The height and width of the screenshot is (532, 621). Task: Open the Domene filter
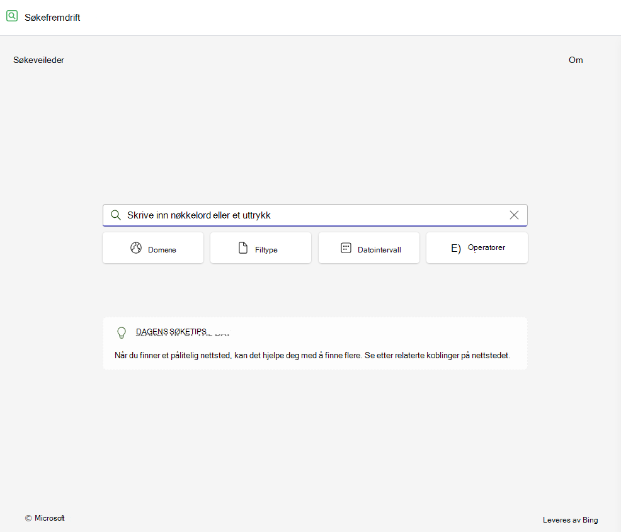point(153,248)
